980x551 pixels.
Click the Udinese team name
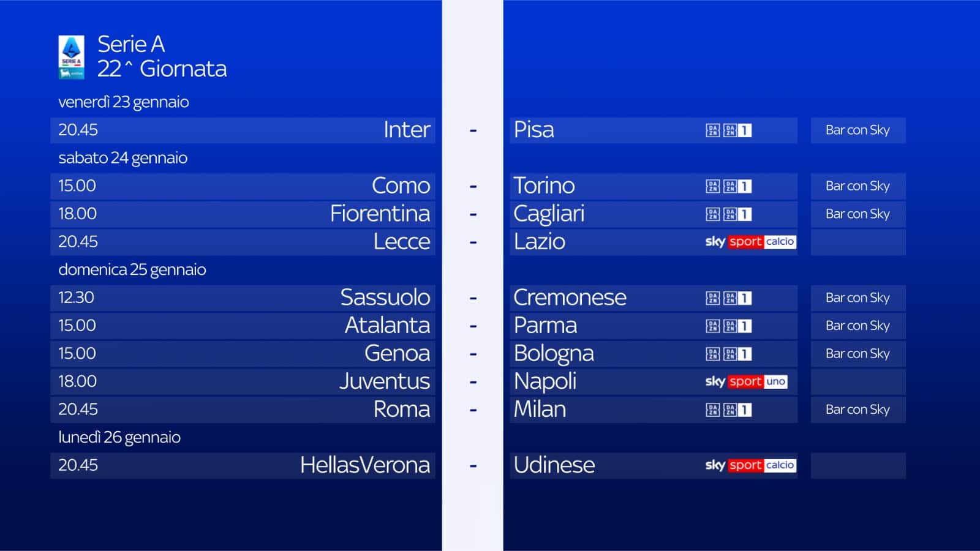(554, 465)
